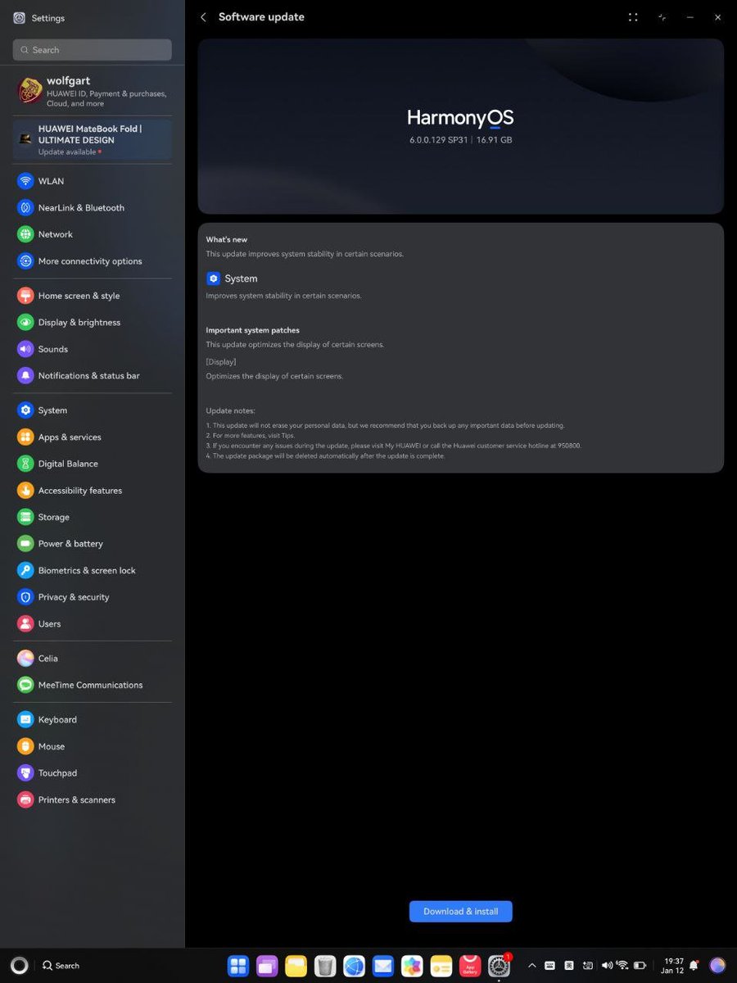Open the purple multi-window dock icon
Viewport: 737px width, 983px height.
coord(267,966)
